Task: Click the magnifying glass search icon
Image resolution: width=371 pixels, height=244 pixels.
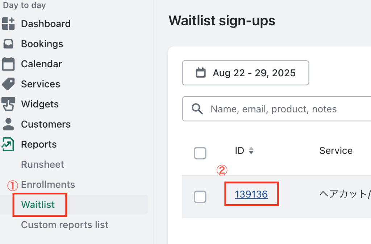Action: (197, 109)
